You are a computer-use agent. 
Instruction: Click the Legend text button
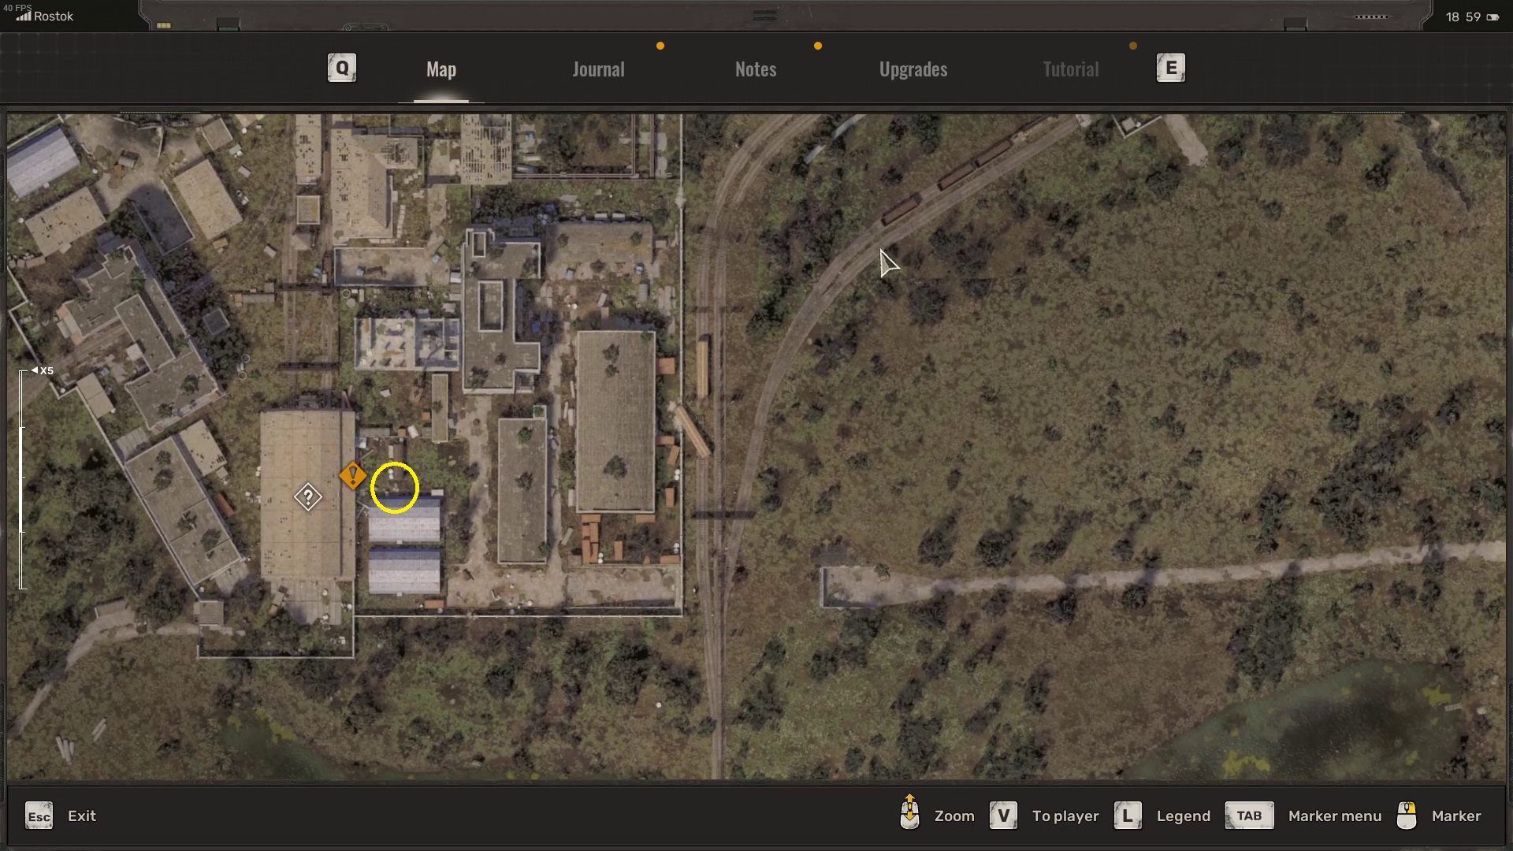click(x=1183, y=816)
